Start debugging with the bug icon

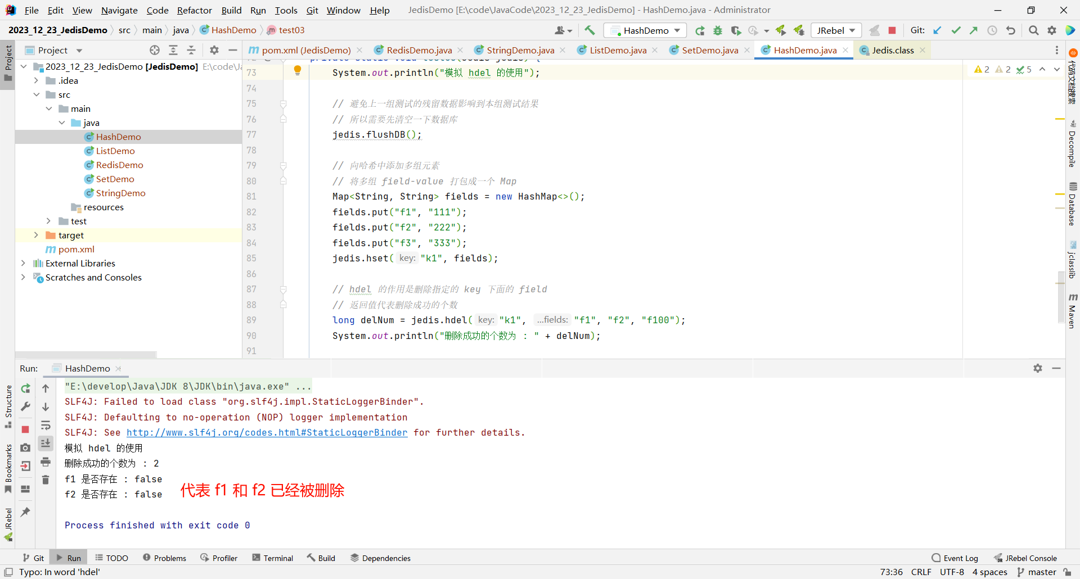click(718, 30)
